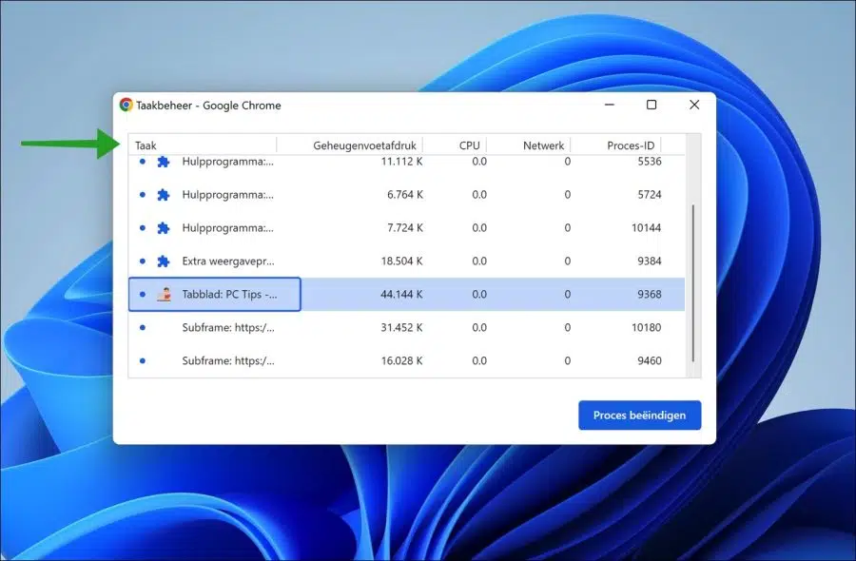Click process ID 10180
Image resolution: width=856 pixels, height=561 pixels.
click(647, 327)
